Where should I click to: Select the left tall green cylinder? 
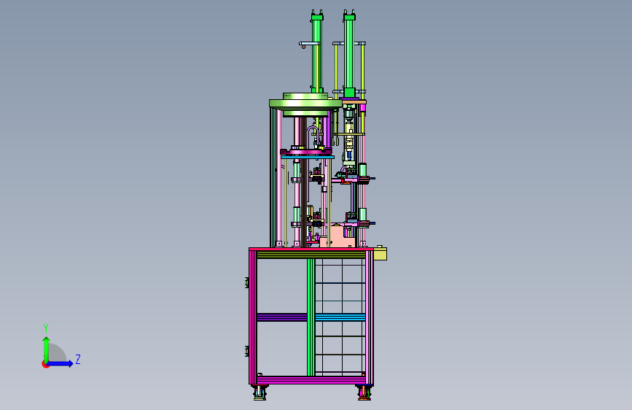click(x=317, y=53)
